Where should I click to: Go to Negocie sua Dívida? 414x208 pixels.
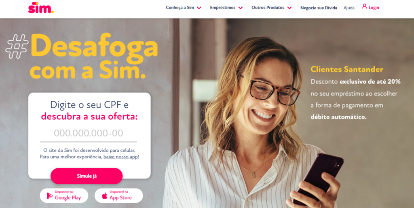(319, 8)
